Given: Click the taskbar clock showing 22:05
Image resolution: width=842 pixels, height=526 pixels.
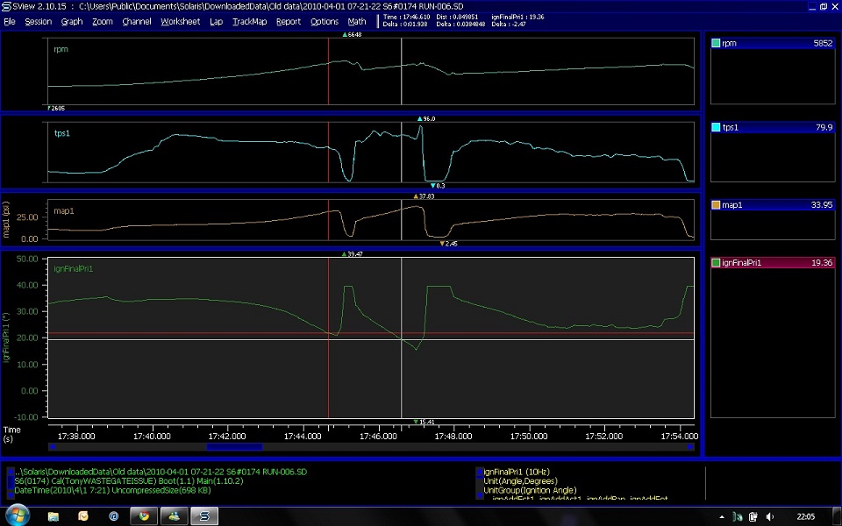Looking at the screenshot, I should (x=805, y=517).
